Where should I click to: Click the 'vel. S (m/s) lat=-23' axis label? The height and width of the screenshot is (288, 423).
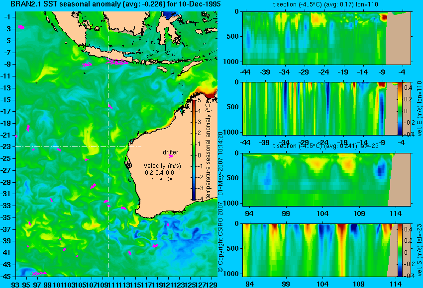point(419,250)
